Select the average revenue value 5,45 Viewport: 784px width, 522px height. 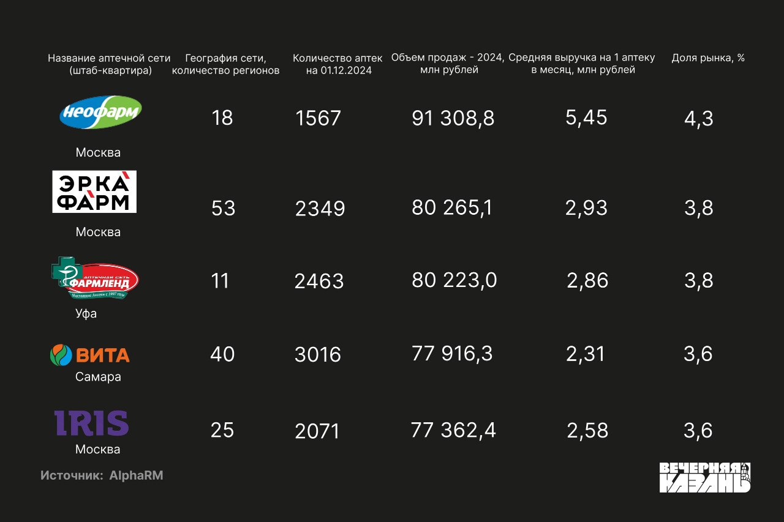pos(586,117)
